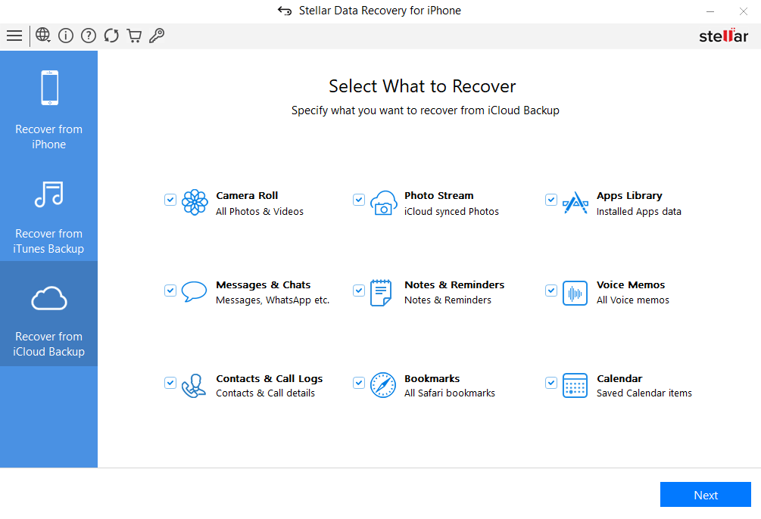761x519 pixels.
Task: Select Recover from iCloud Backup tab
Action: click(49, 318)
